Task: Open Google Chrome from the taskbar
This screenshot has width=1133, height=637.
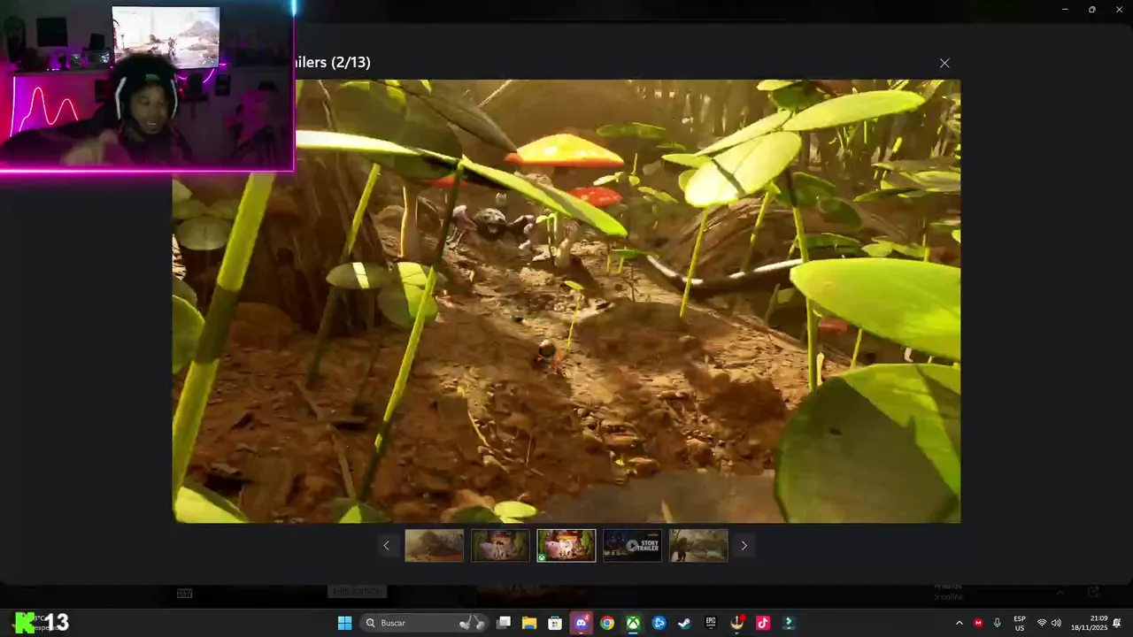Action: point(607,623)
